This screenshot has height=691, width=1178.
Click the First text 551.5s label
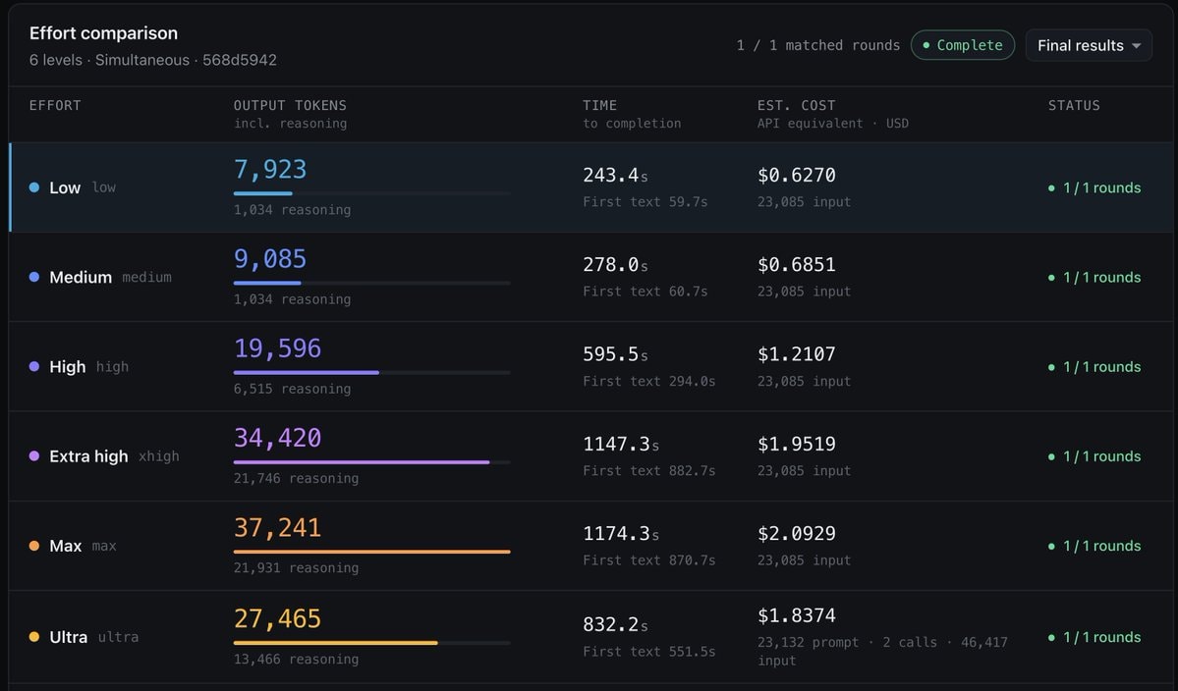pyautogui.click(x=649, y=651)
